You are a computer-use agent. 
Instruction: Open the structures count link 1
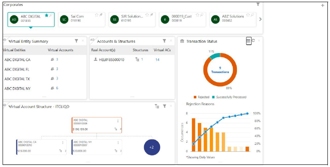(x=142, y=59)
